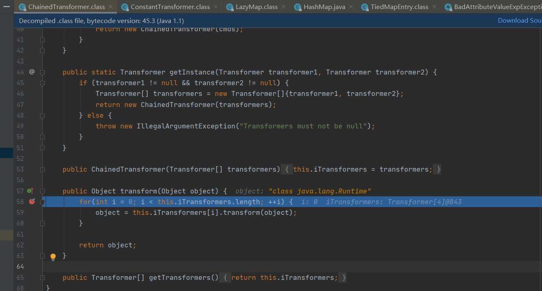
Task: Collapse the transform method fold on line 57
Action: (42, 191)
